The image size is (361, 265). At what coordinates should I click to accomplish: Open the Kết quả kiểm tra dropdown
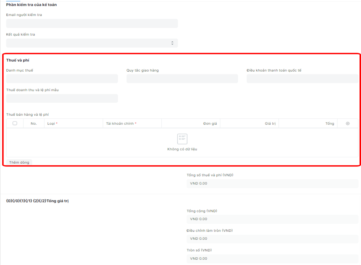click(x=92, y=43)
